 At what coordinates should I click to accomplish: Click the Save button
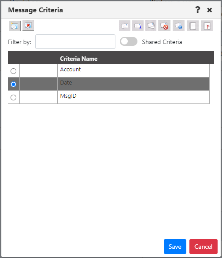(x=175, y=247)
